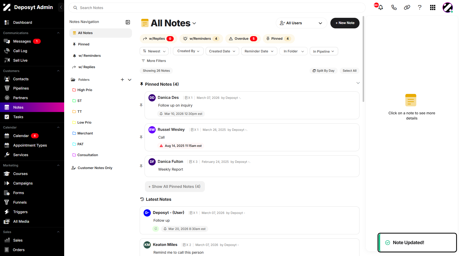Click Show All Pinned Notes (4)

175,187
